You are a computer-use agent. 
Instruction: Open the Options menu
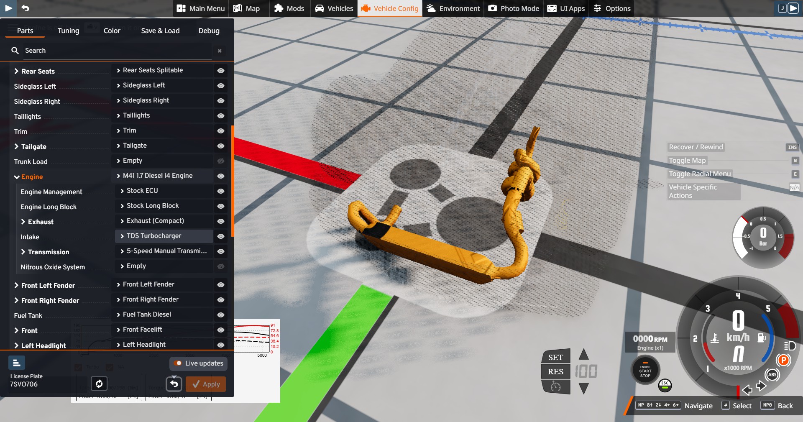click(x=612, y=8)
